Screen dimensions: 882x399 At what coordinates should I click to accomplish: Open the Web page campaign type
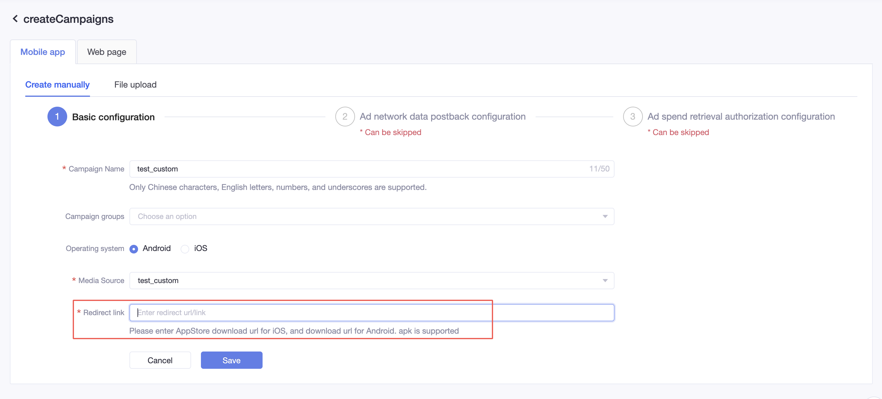point(106,51)
